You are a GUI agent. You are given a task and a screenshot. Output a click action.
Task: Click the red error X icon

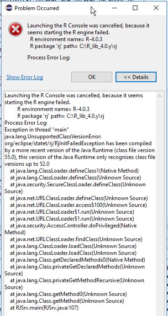[16, 30]
